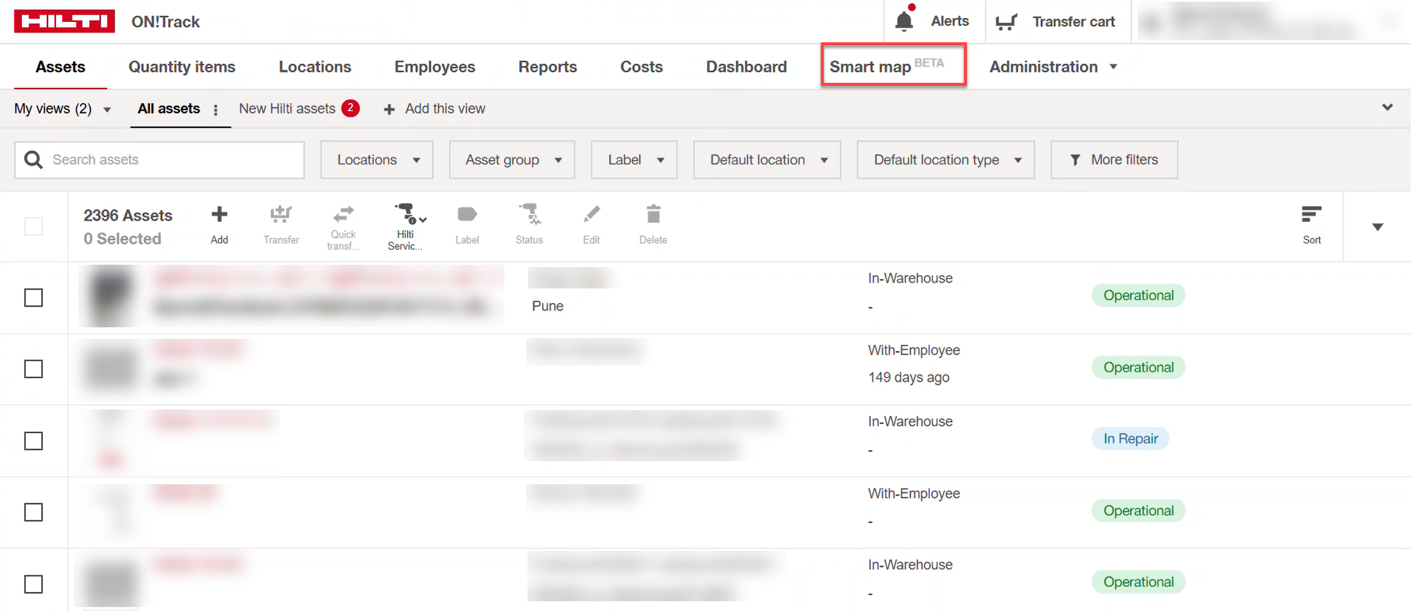1411x614 pixels.
Task: Expand the Administration menu
Action: pyautogui.click(x=1053, y=67)
